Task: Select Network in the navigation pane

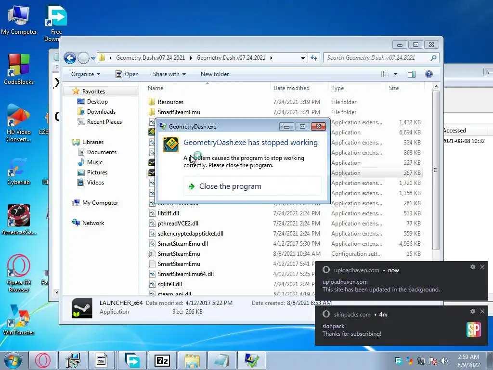Action: pyautogui.click(x=93, y=223)
